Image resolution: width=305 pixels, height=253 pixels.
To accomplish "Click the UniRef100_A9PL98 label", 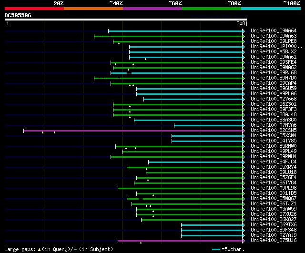I will click(x=274, y=188).
